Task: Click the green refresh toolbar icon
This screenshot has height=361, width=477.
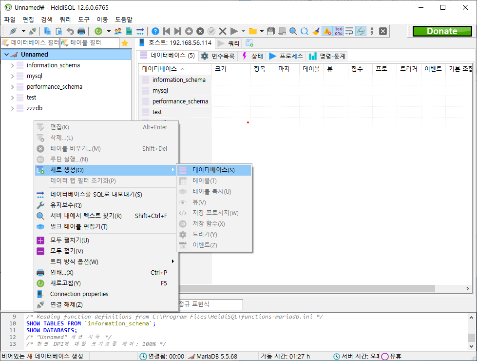Action: [98, 31]
